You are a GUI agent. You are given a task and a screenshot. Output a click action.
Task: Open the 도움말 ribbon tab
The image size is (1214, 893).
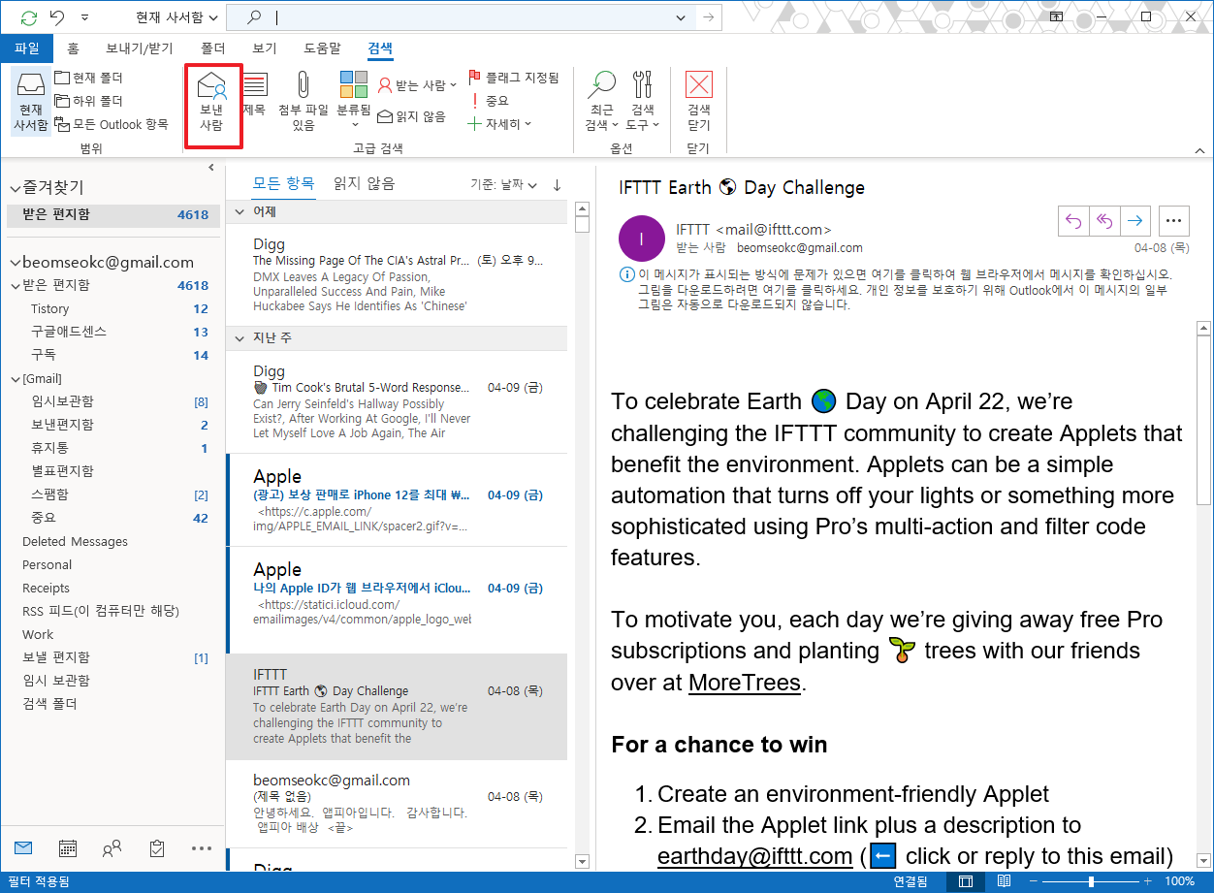coord(322,48)
